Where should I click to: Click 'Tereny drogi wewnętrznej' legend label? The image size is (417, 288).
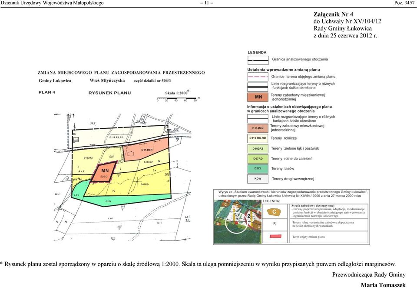pyautogui.click(x=293, y=179)
